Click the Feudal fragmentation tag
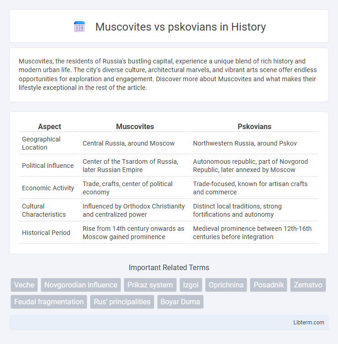This screenshot has width=338, height=344. coord(49,302)
